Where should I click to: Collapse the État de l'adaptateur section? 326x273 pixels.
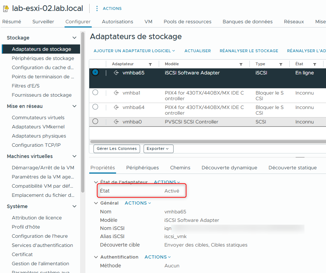click(x=96, y=182)
